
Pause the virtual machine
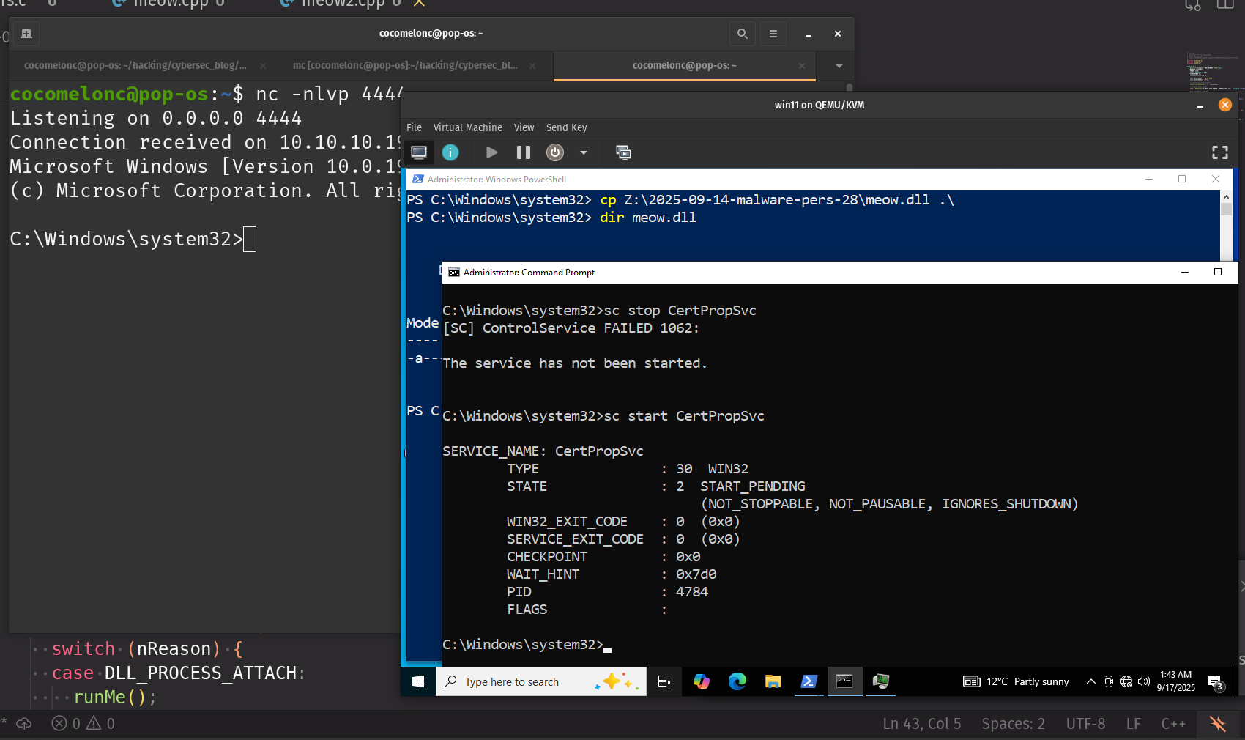pyautogui.click(x=524, y=152)
